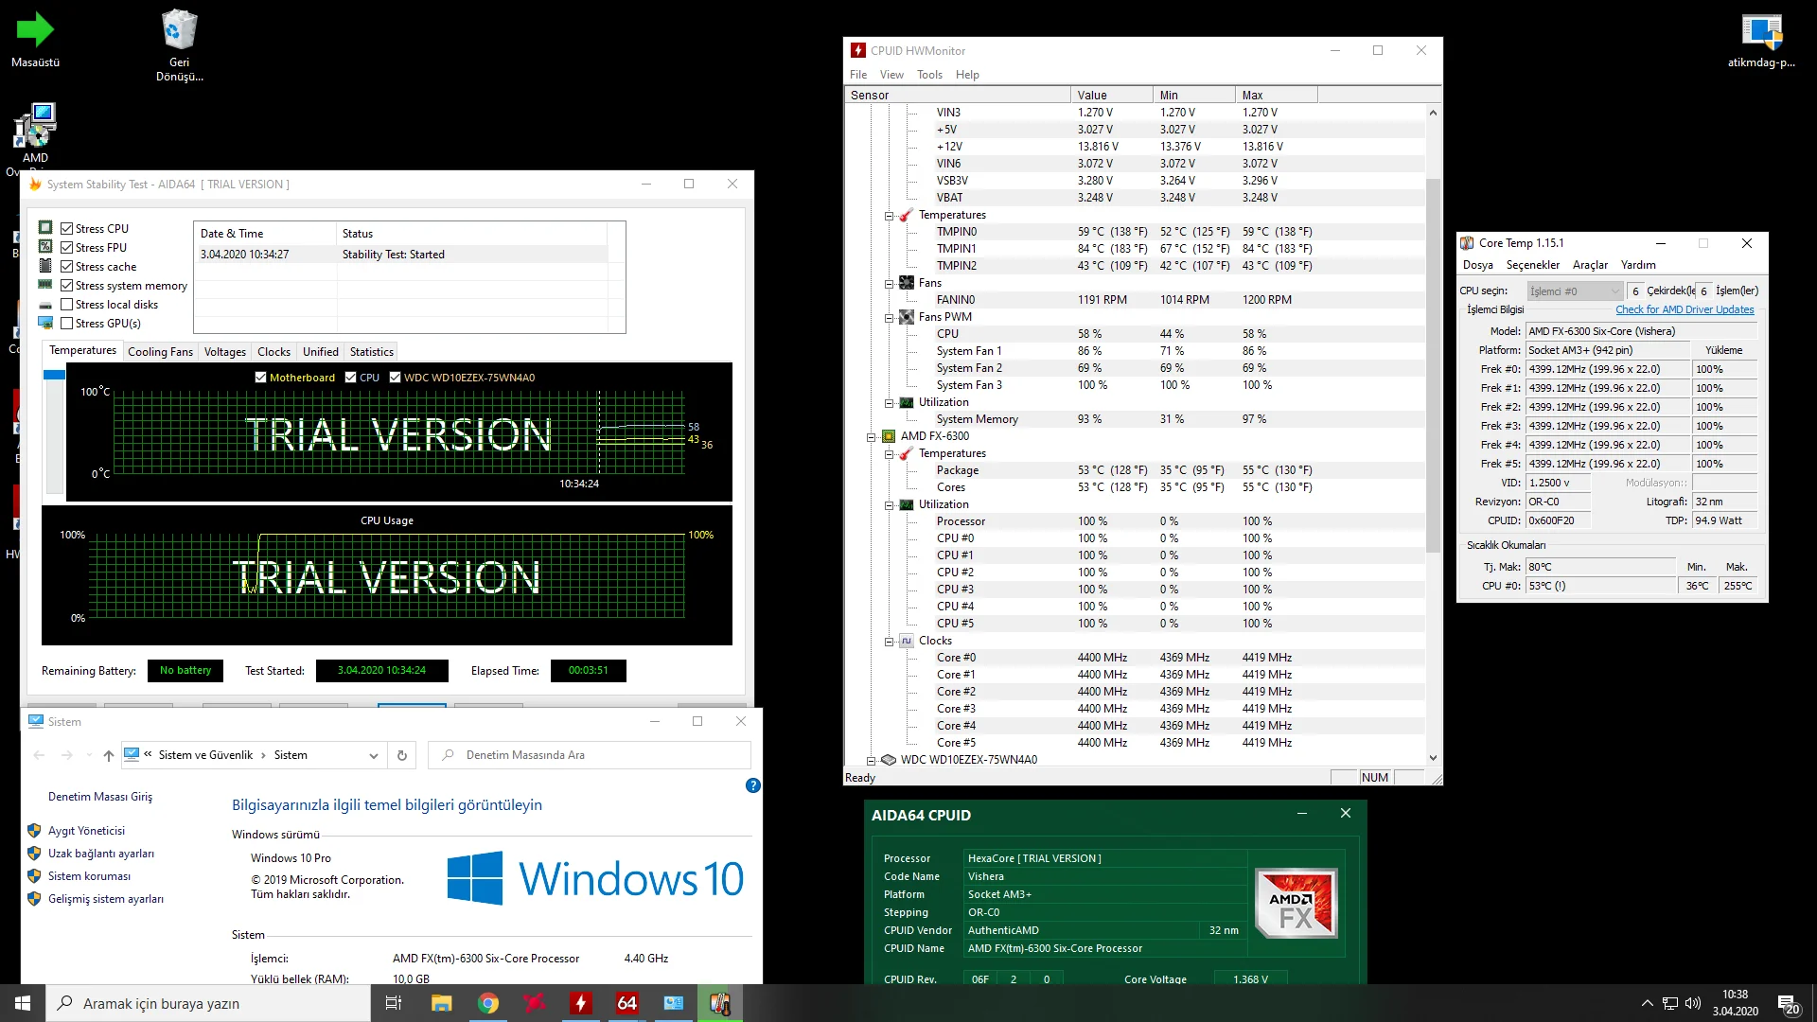Open AIDA64 from the taskbar
Image resolution: width=1817 pixels, height=1022 pixels.
pos(626,1003)
